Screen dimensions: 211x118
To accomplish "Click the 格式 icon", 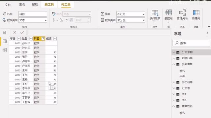I will pyautogui.click(x=53, y=14).
